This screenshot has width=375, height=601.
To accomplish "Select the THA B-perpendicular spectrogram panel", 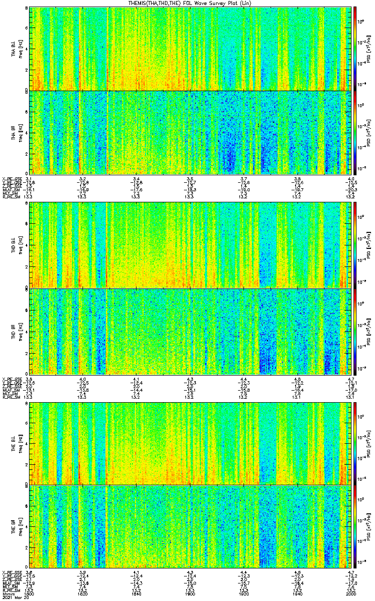I will click(191, 48).
